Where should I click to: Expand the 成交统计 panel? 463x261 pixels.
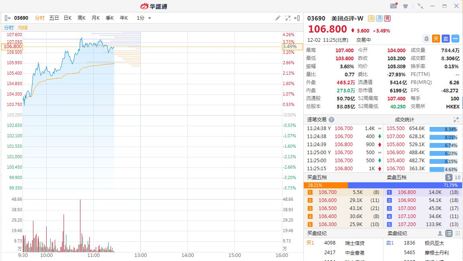tap(456, 120)
